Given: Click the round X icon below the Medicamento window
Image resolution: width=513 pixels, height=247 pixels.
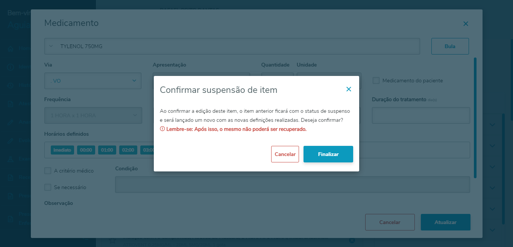Looking at the screenshot, I should click(x=352, y=240).
